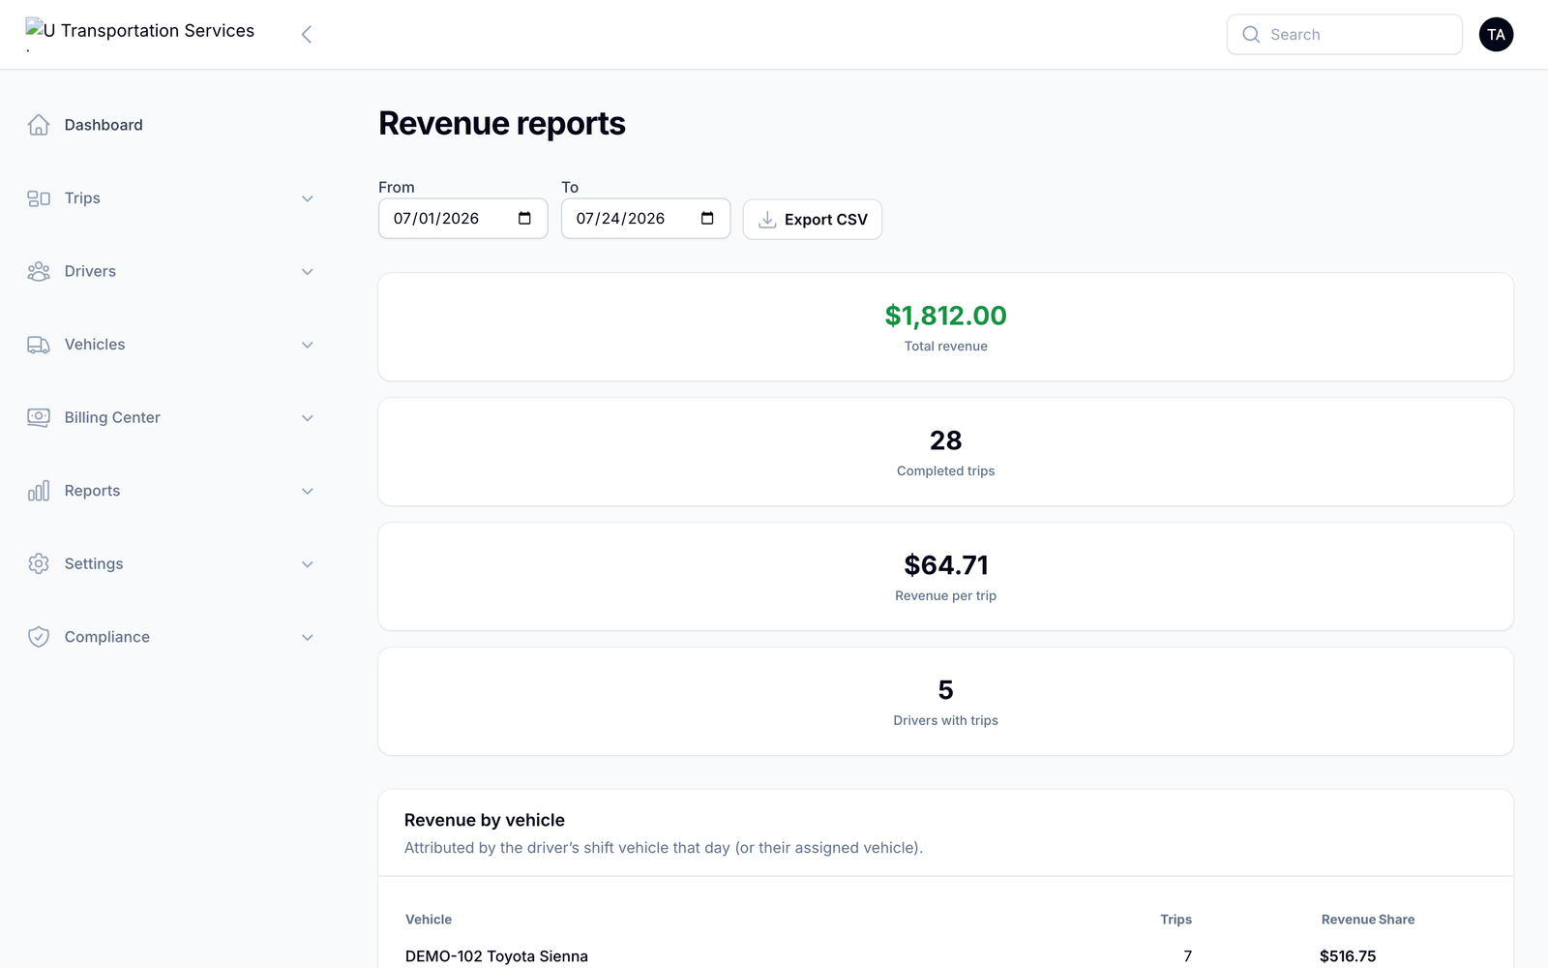Click the Reports bar chart icon

click(x=39, y=491)
